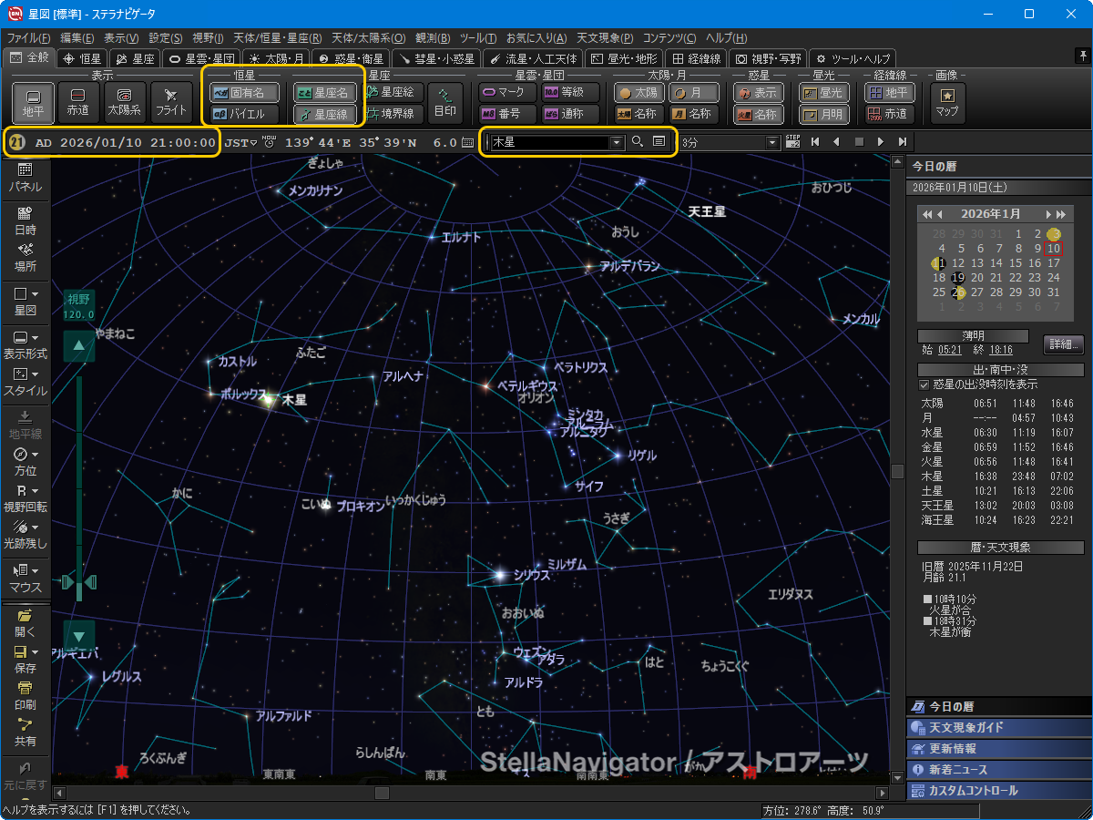Open the 天体/太陽系 menu
This screenshot has width=1093, height=820.
(368, 38)
